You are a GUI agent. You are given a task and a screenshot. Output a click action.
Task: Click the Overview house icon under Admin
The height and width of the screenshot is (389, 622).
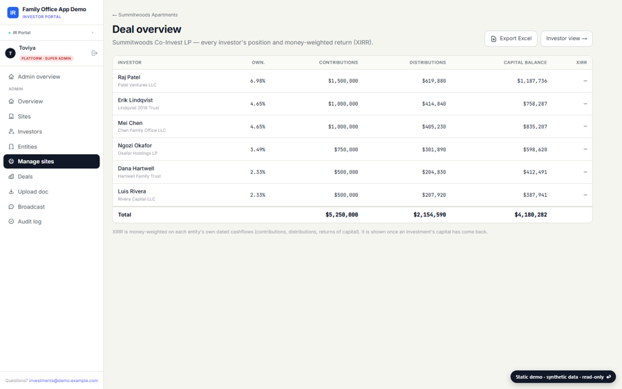[x=11, y=101]
